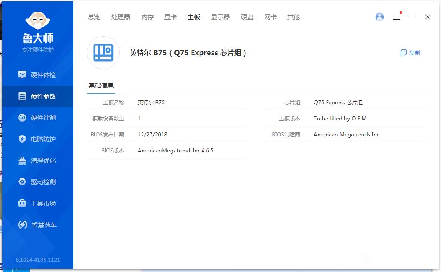Click BIOS date 12/27/2018
Image resolution: width=441 pixels, height=272 pixels.
152,135
